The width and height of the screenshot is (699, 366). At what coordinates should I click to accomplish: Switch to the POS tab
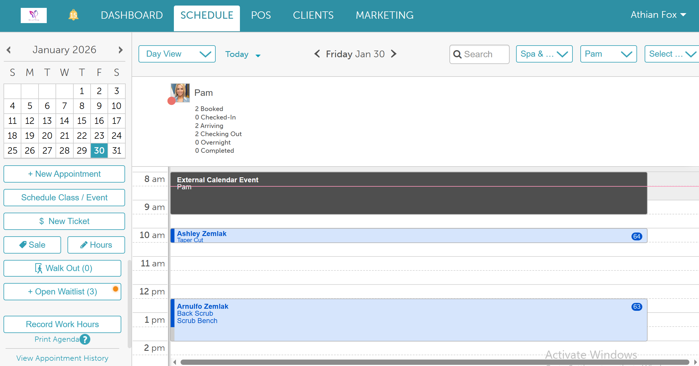[x=261, y=15]
